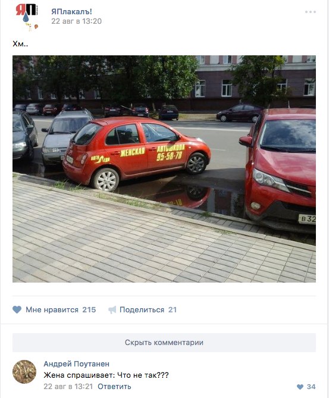Like the post with the heart icon
The image size is (329, 398).
(x=17, y=309)
